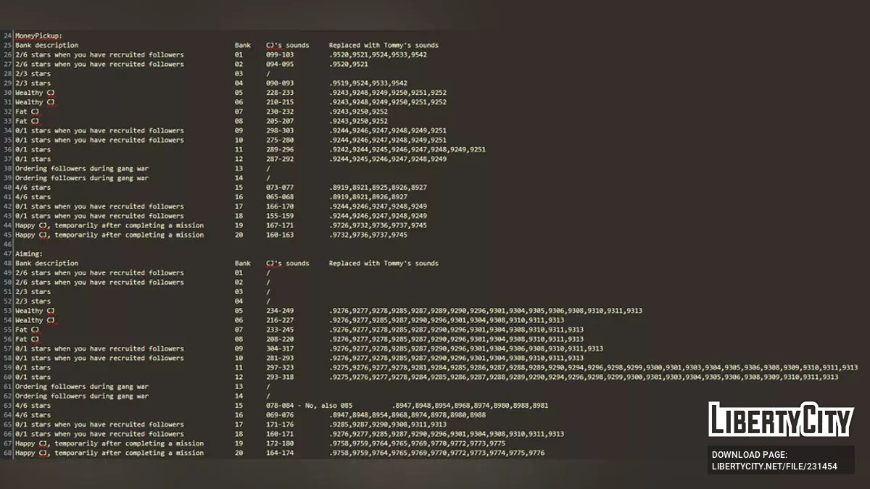Click line number 68 in the gutter

point(7,454)
